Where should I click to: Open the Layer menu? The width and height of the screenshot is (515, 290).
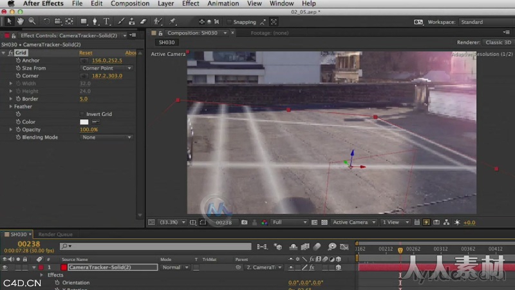click(x=166, y=4)
